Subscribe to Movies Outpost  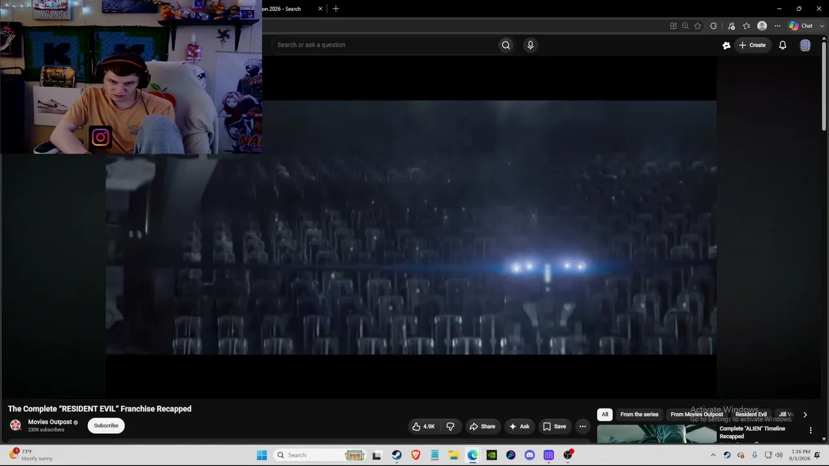coord(106,426)
